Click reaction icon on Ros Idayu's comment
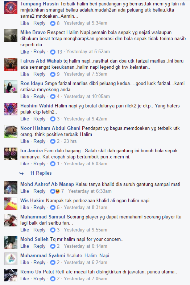This screenshot has width=190, height=285. [53, 96]
